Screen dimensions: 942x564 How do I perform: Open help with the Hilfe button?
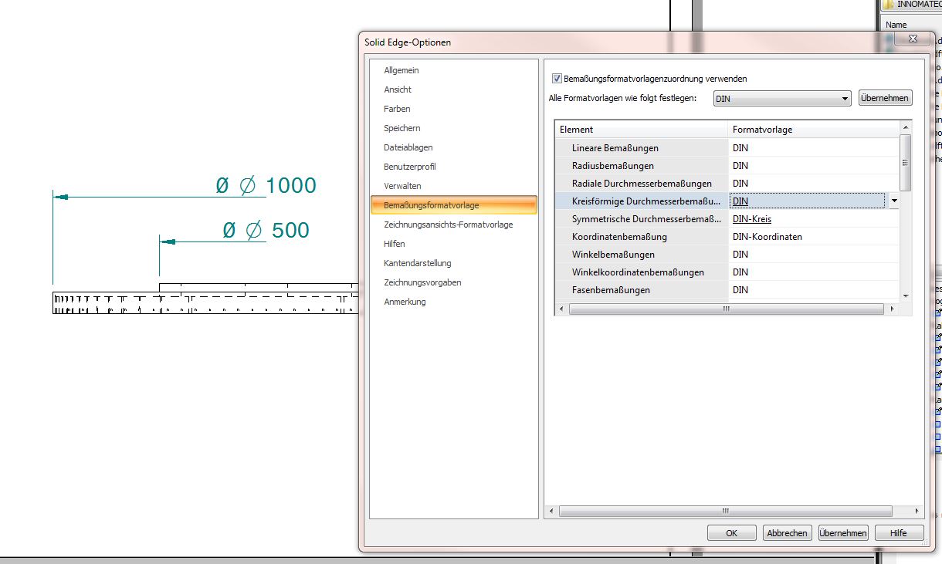tap(899, 533)
